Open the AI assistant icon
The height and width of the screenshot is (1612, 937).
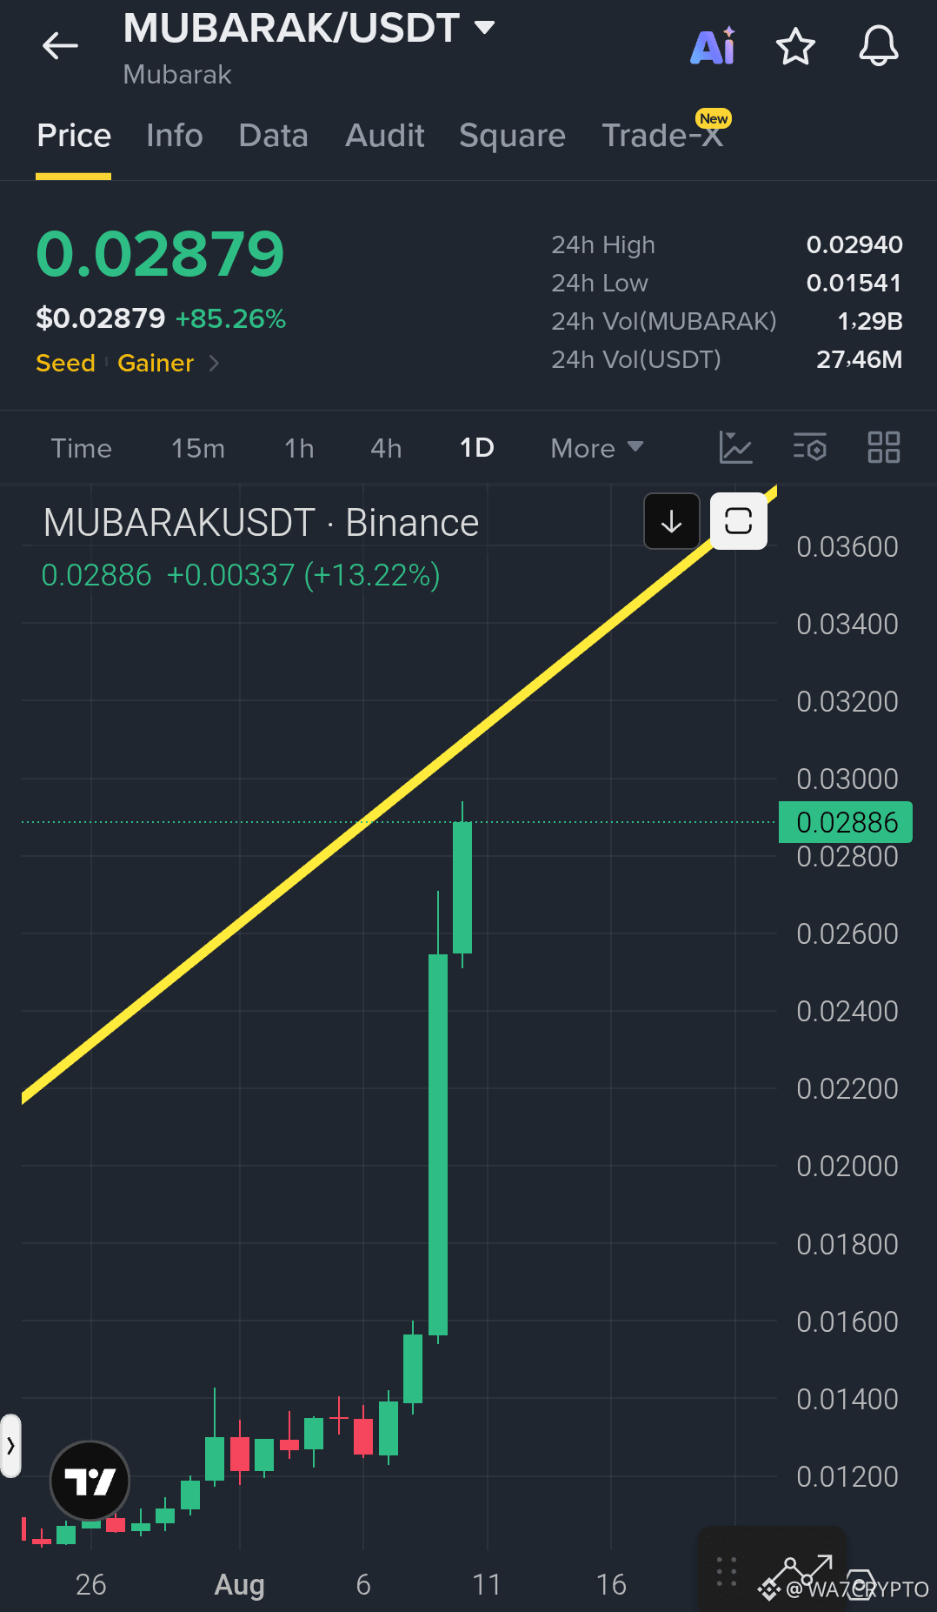tap(714, 46)
